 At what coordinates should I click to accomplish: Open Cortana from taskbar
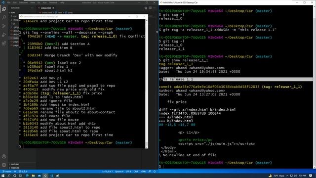coord(15,176)
